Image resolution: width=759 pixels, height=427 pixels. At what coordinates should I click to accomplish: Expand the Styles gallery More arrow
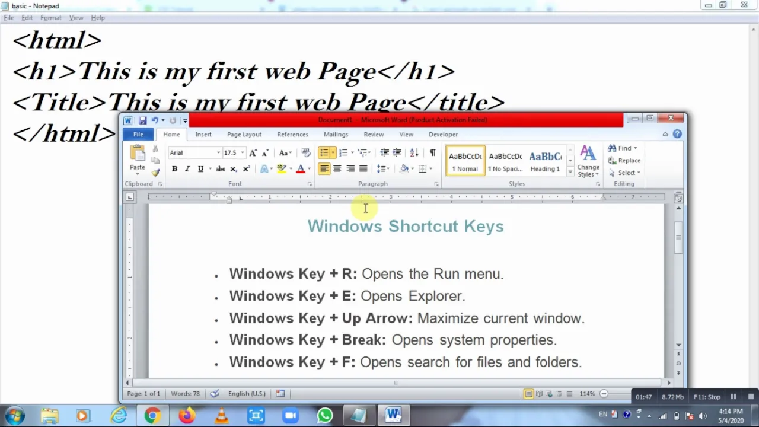(570, 173)
